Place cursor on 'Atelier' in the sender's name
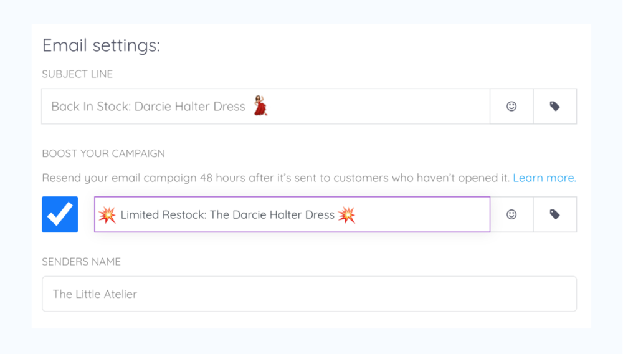Viewport: 623px width, 354px height. 118,294
